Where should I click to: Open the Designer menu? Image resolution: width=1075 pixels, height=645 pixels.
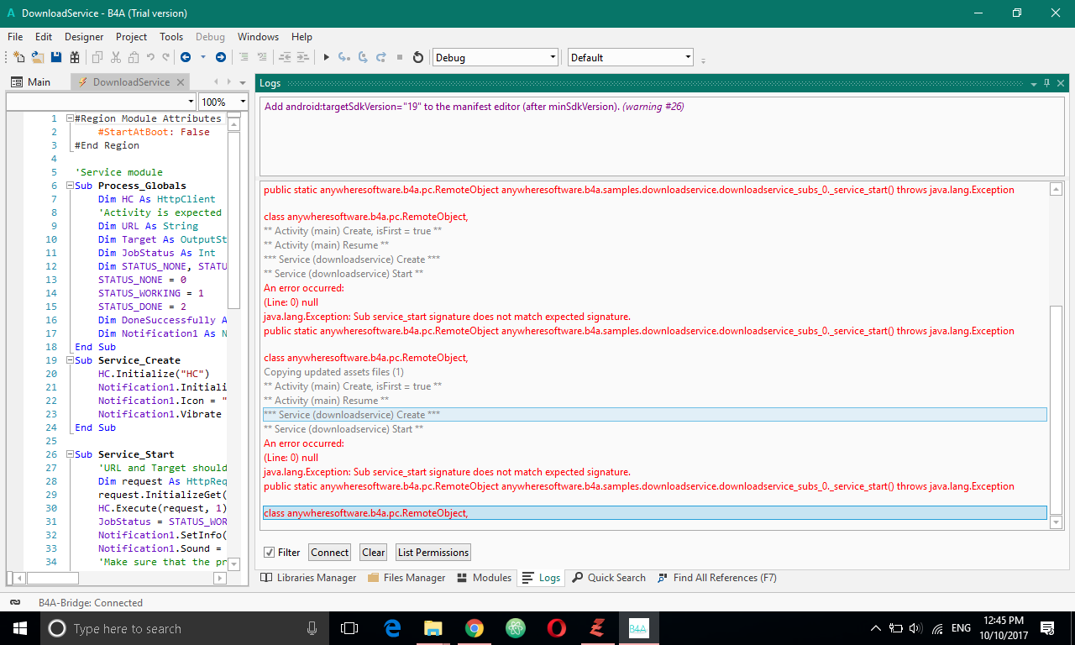[84, 37]
